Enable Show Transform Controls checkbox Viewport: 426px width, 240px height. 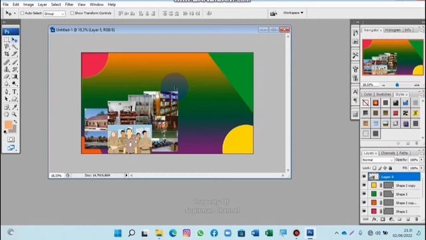pyautogui.click(x=72, y=13)
